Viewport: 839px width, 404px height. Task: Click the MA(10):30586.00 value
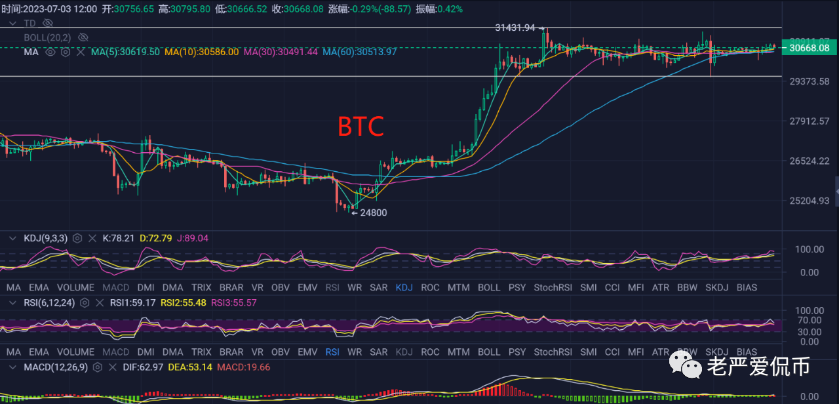202,51
